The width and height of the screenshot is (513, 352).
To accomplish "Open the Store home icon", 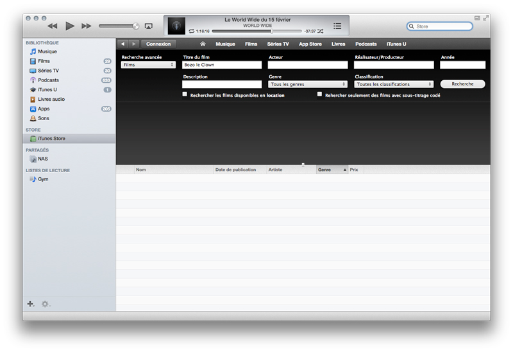I will coord(203,44).
